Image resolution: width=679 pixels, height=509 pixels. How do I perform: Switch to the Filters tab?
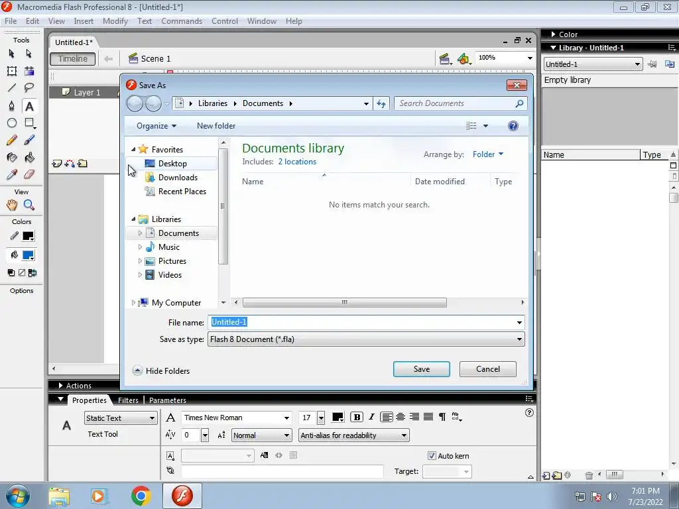coord(128,400)
